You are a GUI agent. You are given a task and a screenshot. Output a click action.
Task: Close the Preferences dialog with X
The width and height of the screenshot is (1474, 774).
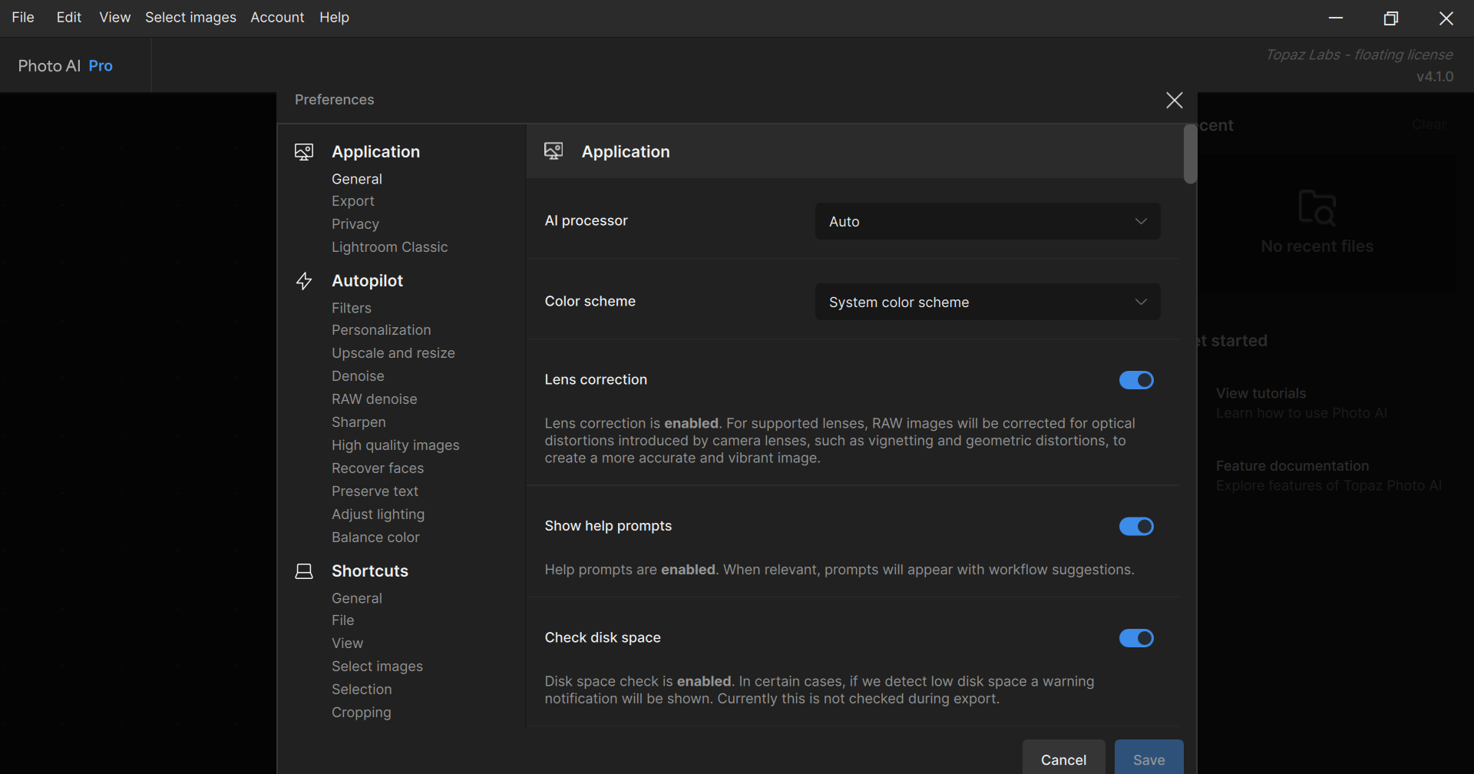(1174, 100)
